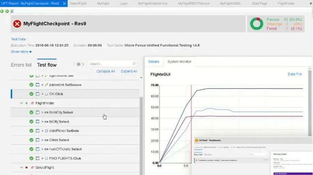Expand the toCity.Select step arrow
Viewport: 313px width, 175px height.
[42, 122]
